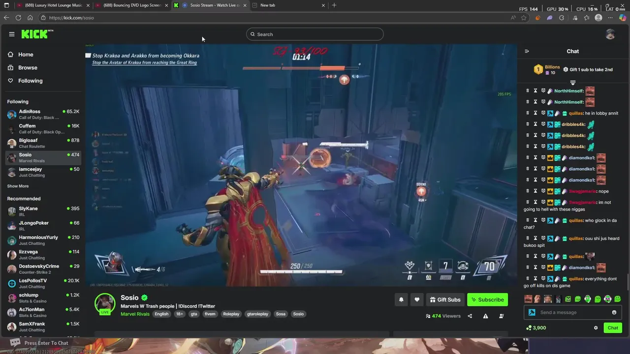
Task: Open Gift 1 sub to take 2nd prompt
Action: [588, 70]
